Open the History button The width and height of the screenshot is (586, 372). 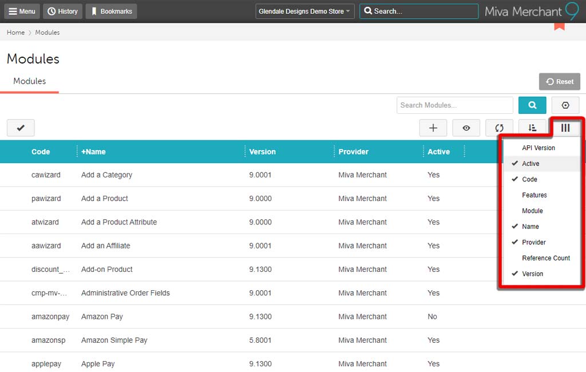[x=63, y=11]
